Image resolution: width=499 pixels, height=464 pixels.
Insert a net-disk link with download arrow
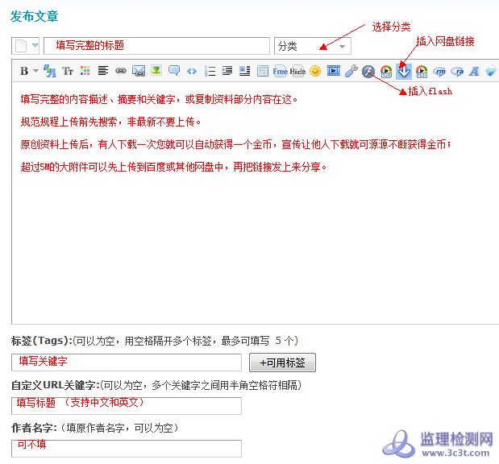(404, 71)
